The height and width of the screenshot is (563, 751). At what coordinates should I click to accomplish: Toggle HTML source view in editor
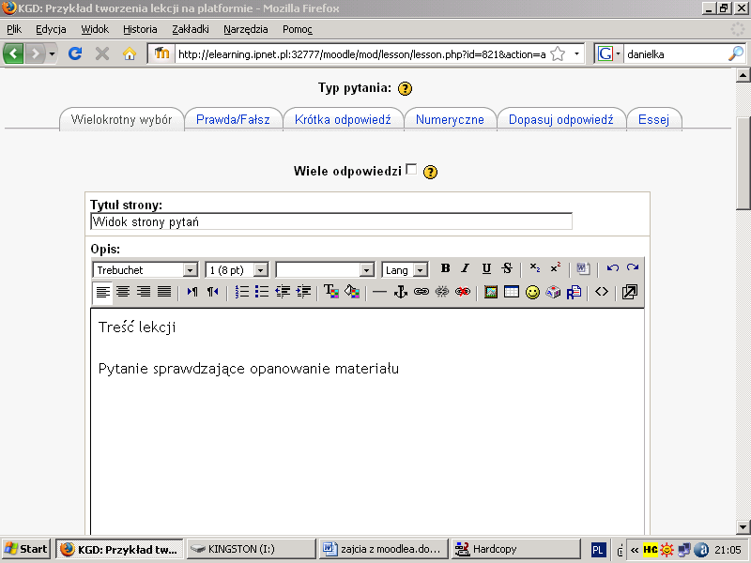pos(602,292)
